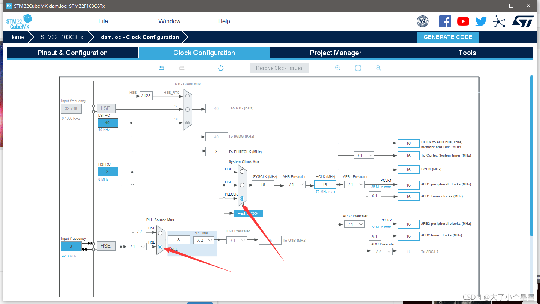Open the File menu
540x304 pixels.
click(103, 21)
